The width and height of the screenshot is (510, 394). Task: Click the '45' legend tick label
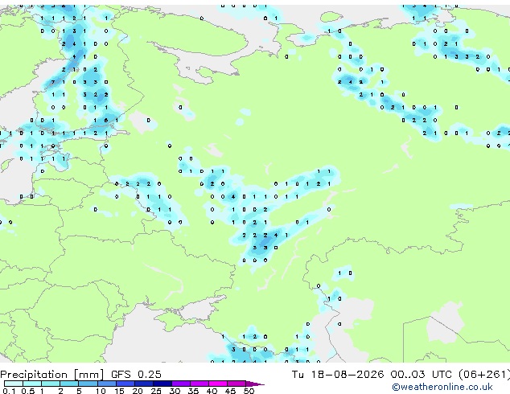tap(230, 391)
